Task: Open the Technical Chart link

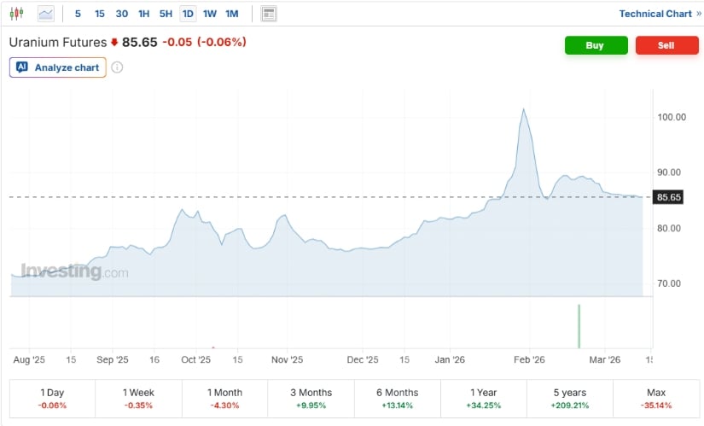Action: point(655,14)
